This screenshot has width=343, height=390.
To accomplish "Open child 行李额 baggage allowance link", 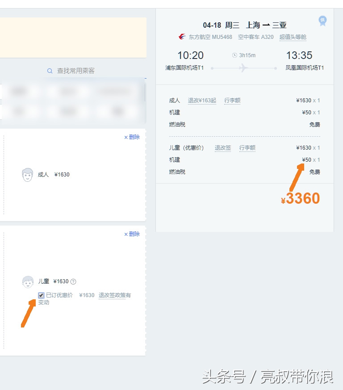I will (247, 148).
